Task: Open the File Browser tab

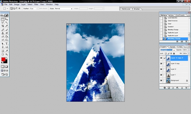Action: pyautogui.click(x=126, y=9)
